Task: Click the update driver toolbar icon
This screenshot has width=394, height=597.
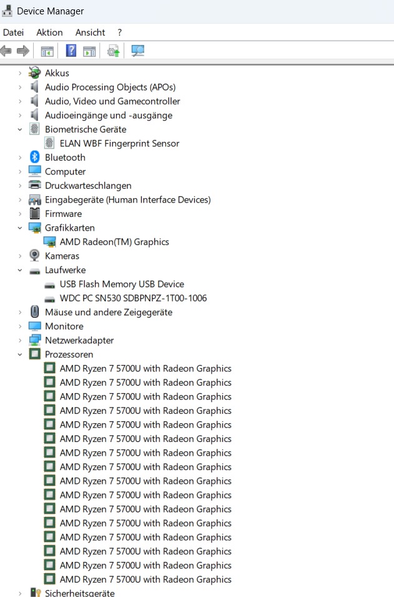Action: (x=114, y=51)
